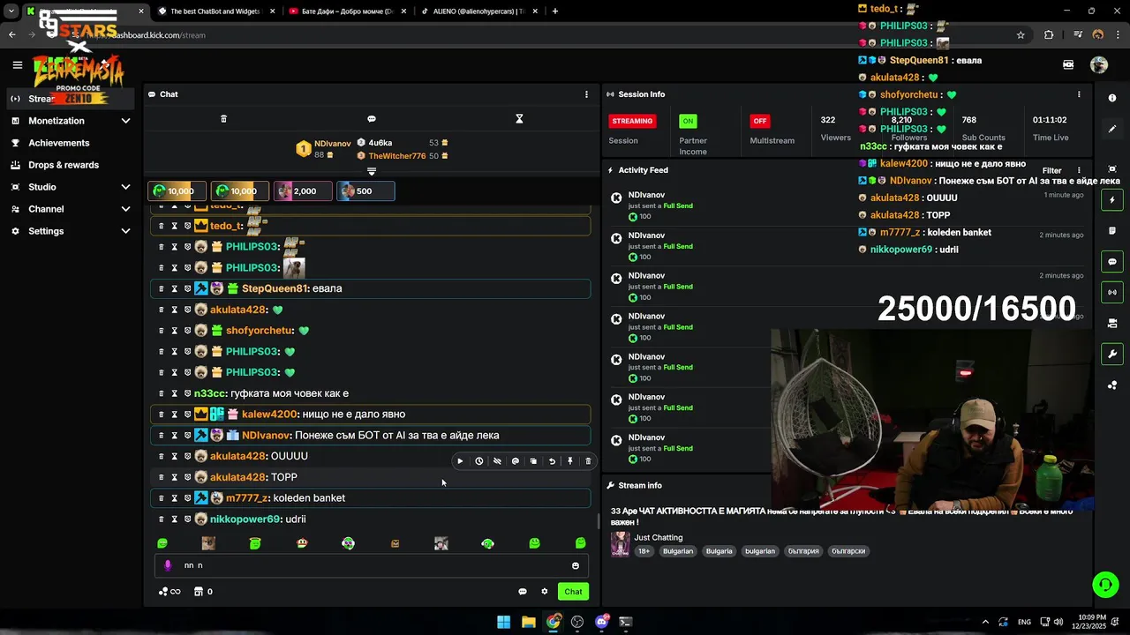Click username StepQueen81 in chat
This screenshot has height=635, width=1130.
click(x=275, y=288)
